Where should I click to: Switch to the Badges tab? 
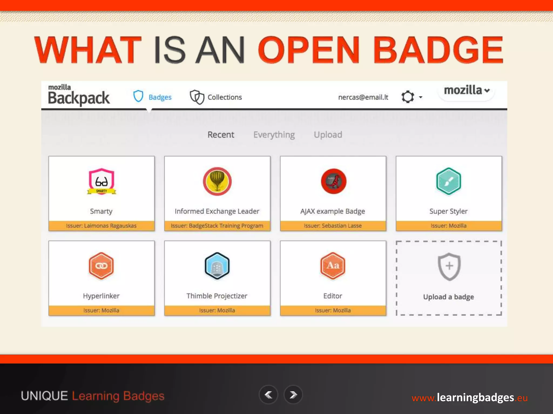pos(152,97)
